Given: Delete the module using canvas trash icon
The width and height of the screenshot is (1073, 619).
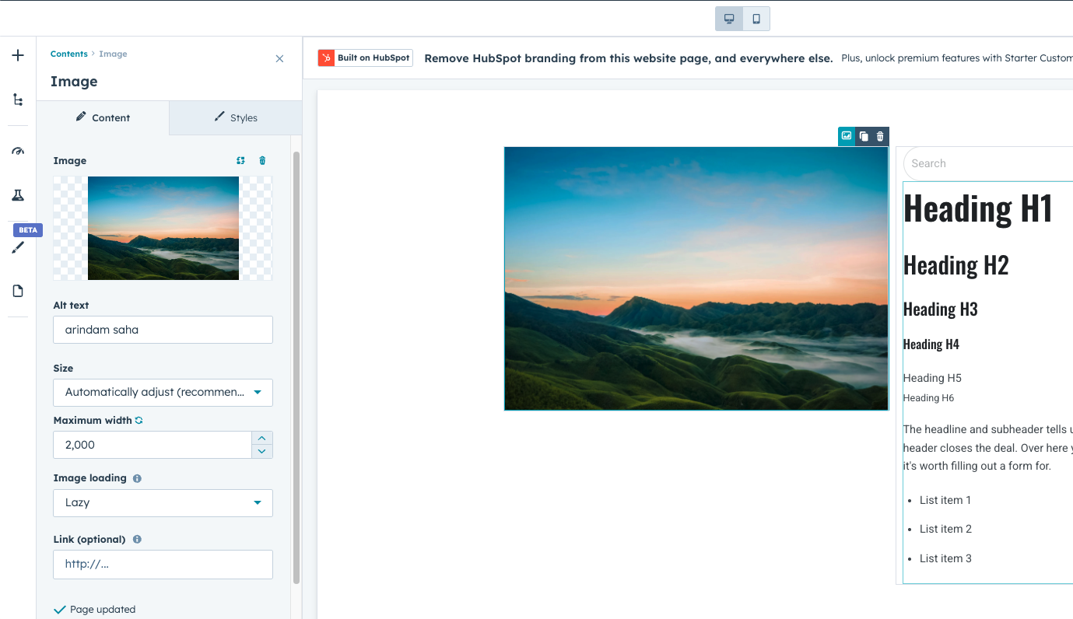Looking at the screenshot, I should pyautogui.click(x=880, y=136).
